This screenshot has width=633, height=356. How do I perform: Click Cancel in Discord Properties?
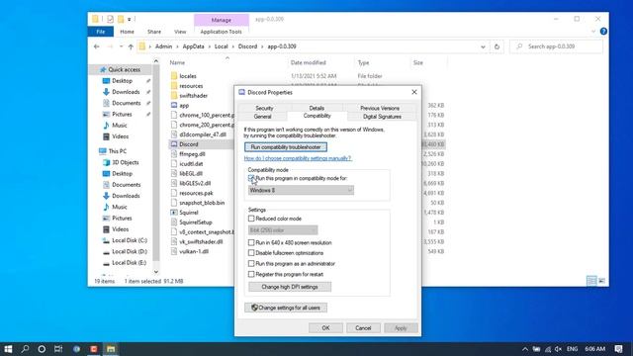coord(363,328)
